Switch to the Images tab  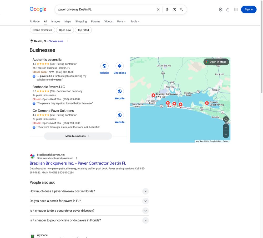point(56,22)
